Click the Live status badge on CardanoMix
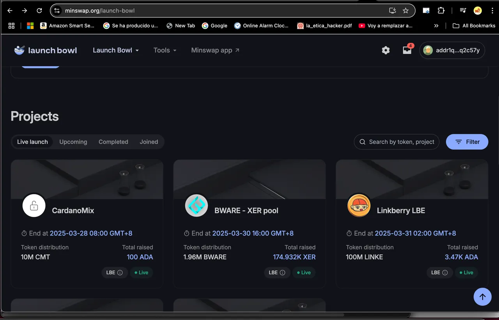 (141, 273)
